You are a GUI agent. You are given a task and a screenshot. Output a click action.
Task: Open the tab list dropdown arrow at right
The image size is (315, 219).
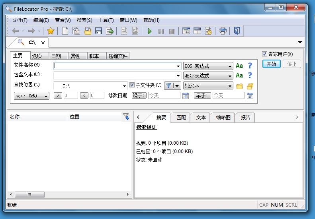coord(300,42)
